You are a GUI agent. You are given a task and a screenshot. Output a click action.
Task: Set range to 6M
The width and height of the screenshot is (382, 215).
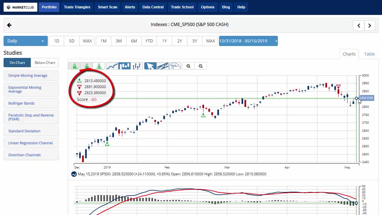134,41
